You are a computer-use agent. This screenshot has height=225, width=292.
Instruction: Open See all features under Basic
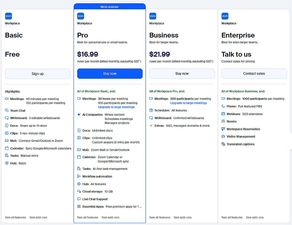[x=16, y=217]
